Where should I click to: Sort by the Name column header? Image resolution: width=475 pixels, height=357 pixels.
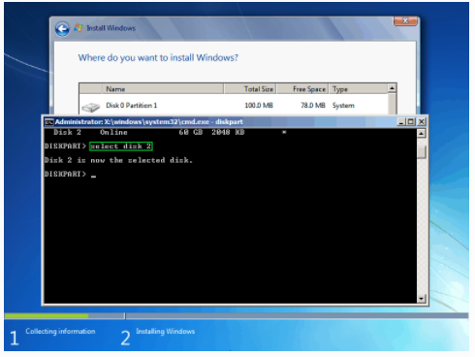pos(163,89)
